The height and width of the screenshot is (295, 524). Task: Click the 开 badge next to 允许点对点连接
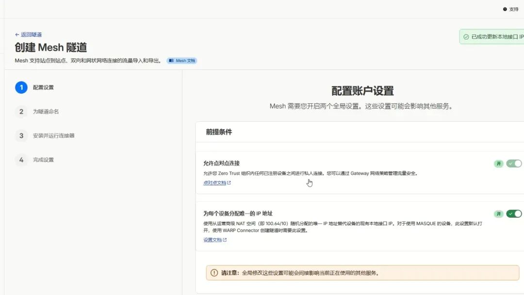(x=499, y=164)
